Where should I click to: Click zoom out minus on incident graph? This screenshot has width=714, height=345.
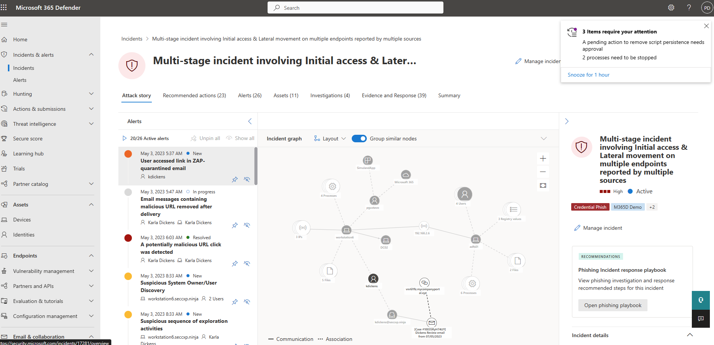click(543, 172)
